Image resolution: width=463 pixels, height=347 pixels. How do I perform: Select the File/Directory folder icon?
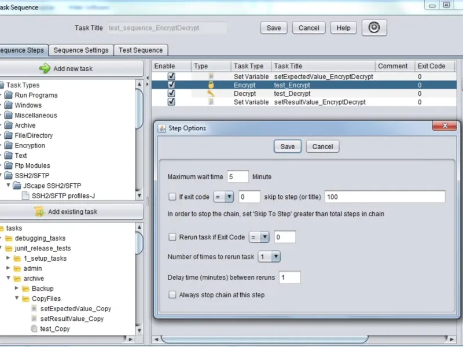point(9,135)
